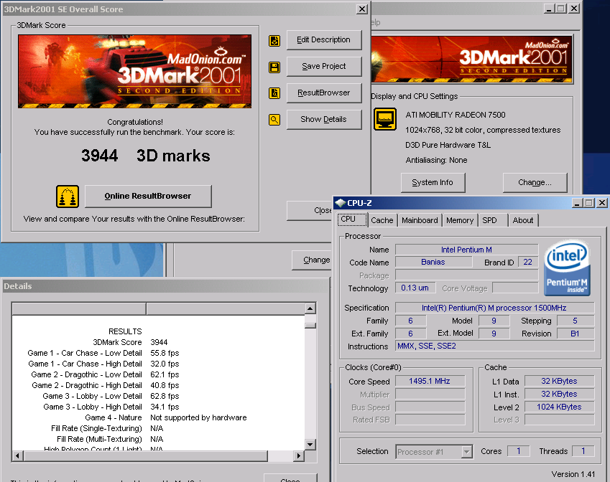
Task: Click System Info in 3DMark main window
Action: click(433, 183)
